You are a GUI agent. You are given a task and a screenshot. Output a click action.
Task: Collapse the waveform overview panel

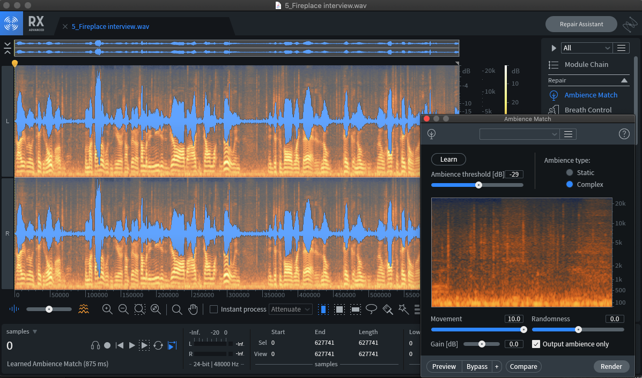point(8,48)
